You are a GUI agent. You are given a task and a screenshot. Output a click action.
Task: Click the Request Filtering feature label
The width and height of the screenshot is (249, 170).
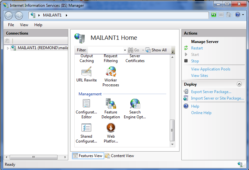(x=111, y=58)
